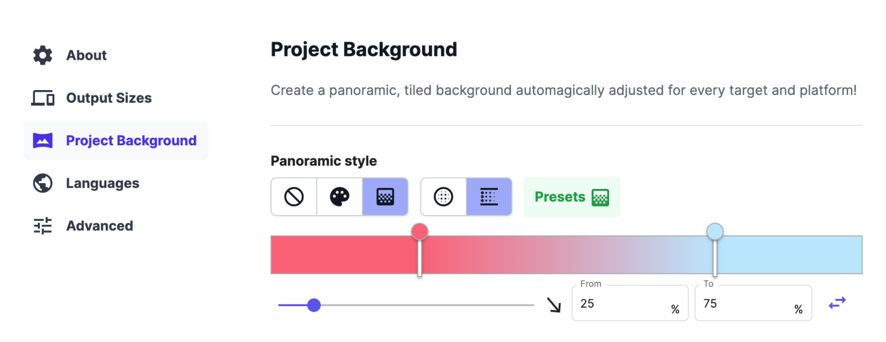Go to Output Sizes settings
The image size is (886, 342).
[109, 98]
